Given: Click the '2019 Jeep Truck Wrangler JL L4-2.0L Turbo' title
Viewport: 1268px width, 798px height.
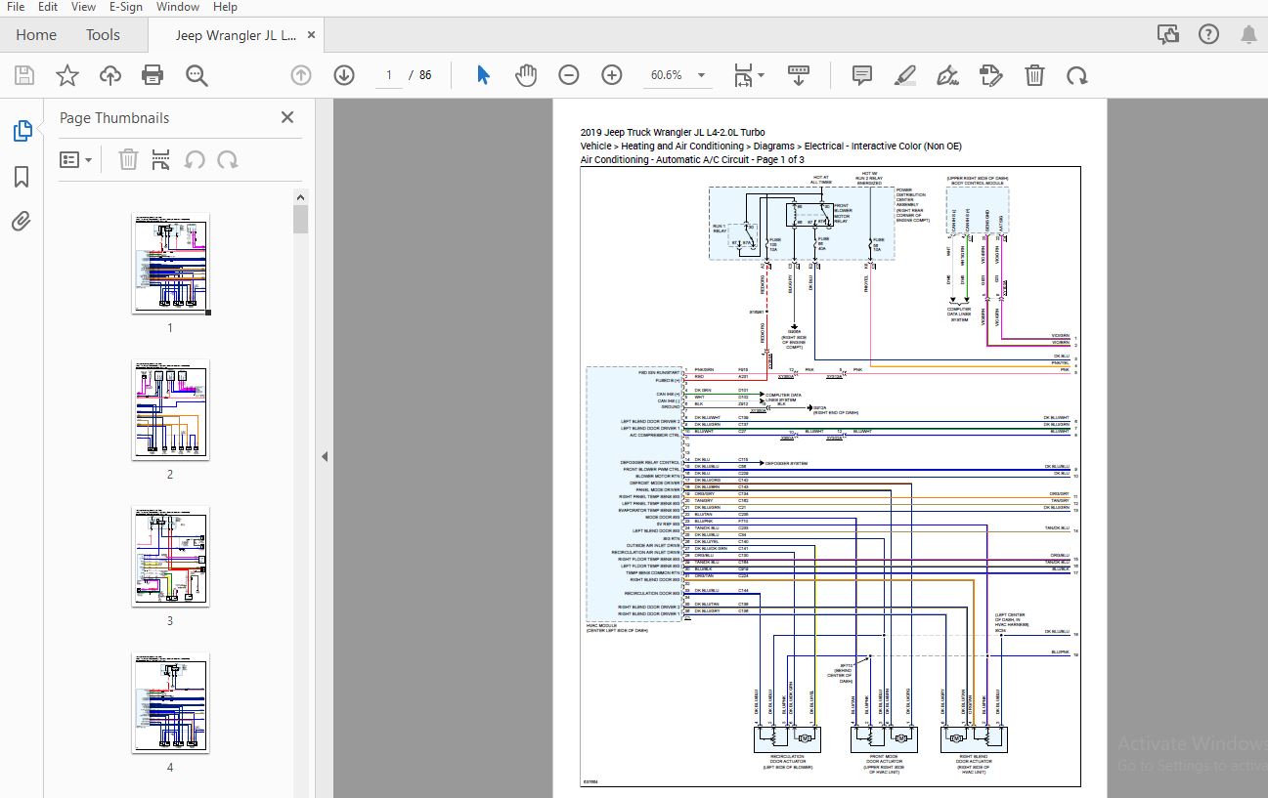Looking at the screenshot, I should click(673, 132).
